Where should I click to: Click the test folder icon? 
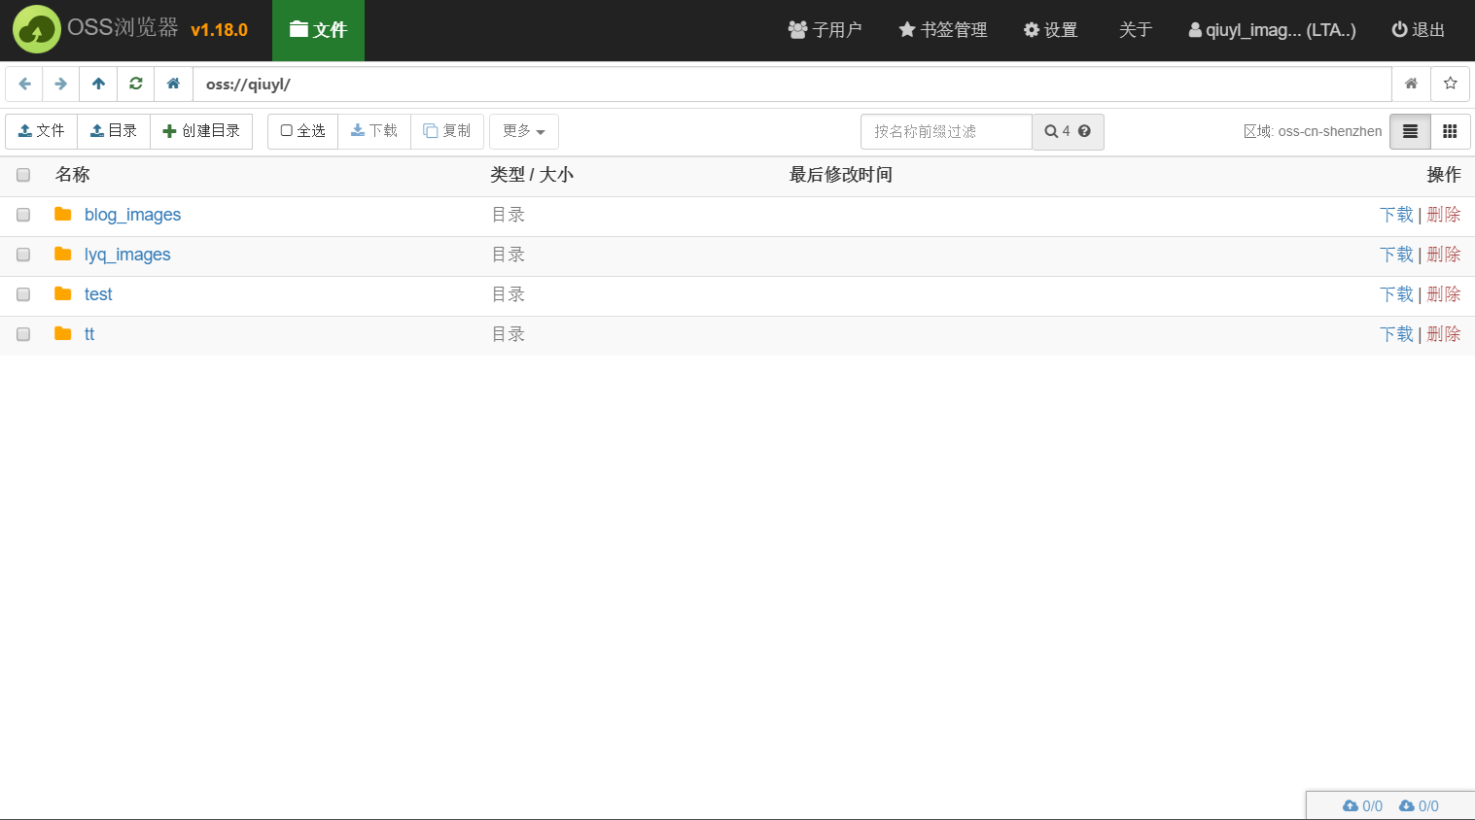(x=63, y=293)
